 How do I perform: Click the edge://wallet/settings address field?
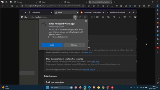tap(39, 17)
